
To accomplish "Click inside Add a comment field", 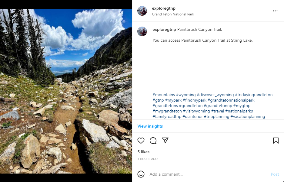I will tap(206, 174).
